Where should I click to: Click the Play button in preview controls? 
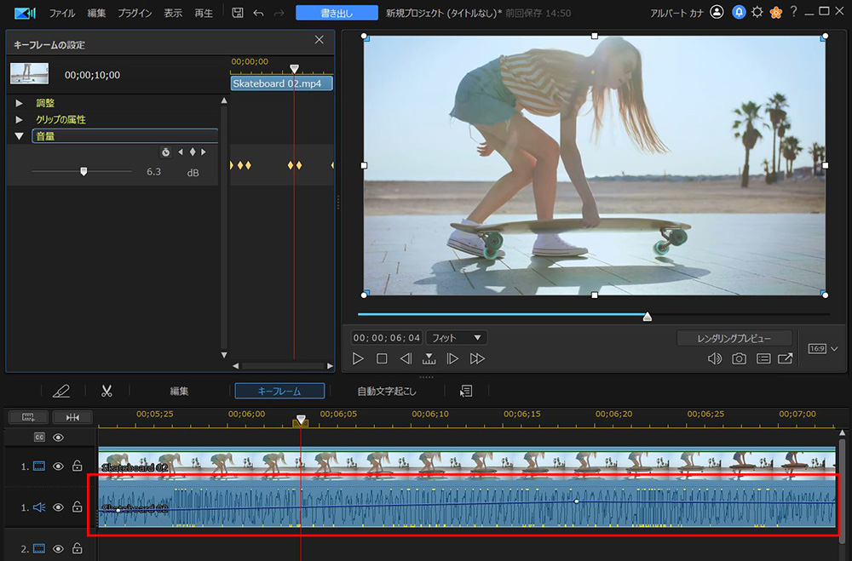(x=359, y=359)
